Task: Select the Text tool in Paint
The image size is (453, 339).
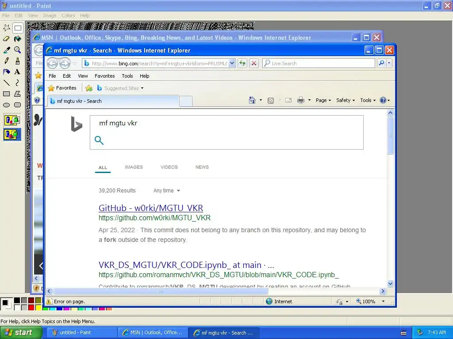Action: coord(18,72)
